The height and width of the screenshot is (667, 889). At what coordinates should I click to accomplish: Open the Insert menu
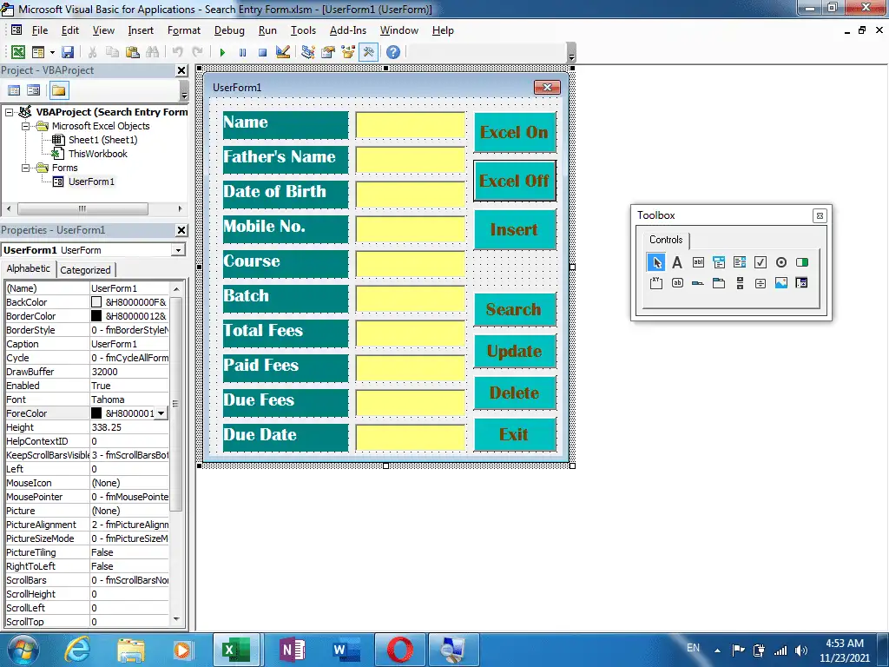(141, 30)
